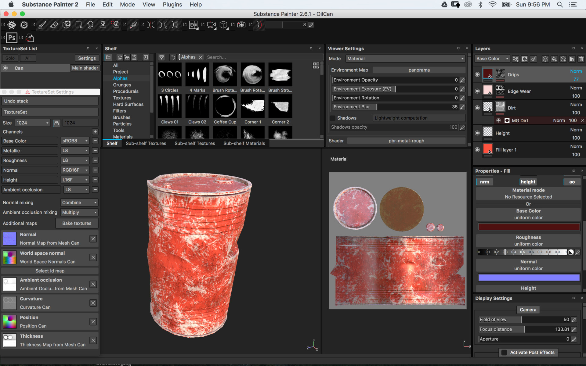Screen dimensions: 586x366
Task: Select the Paint brush tool
Action: (x=42, y=25)
